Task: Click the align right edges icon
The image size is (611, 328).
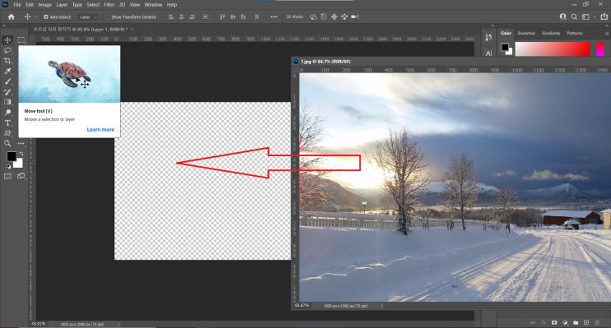Action: point(192,16)
